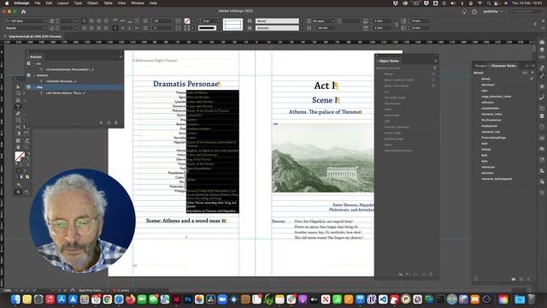Select [Basic Graphics Frame] object style
547x308 pixels.
coord(399,80)
